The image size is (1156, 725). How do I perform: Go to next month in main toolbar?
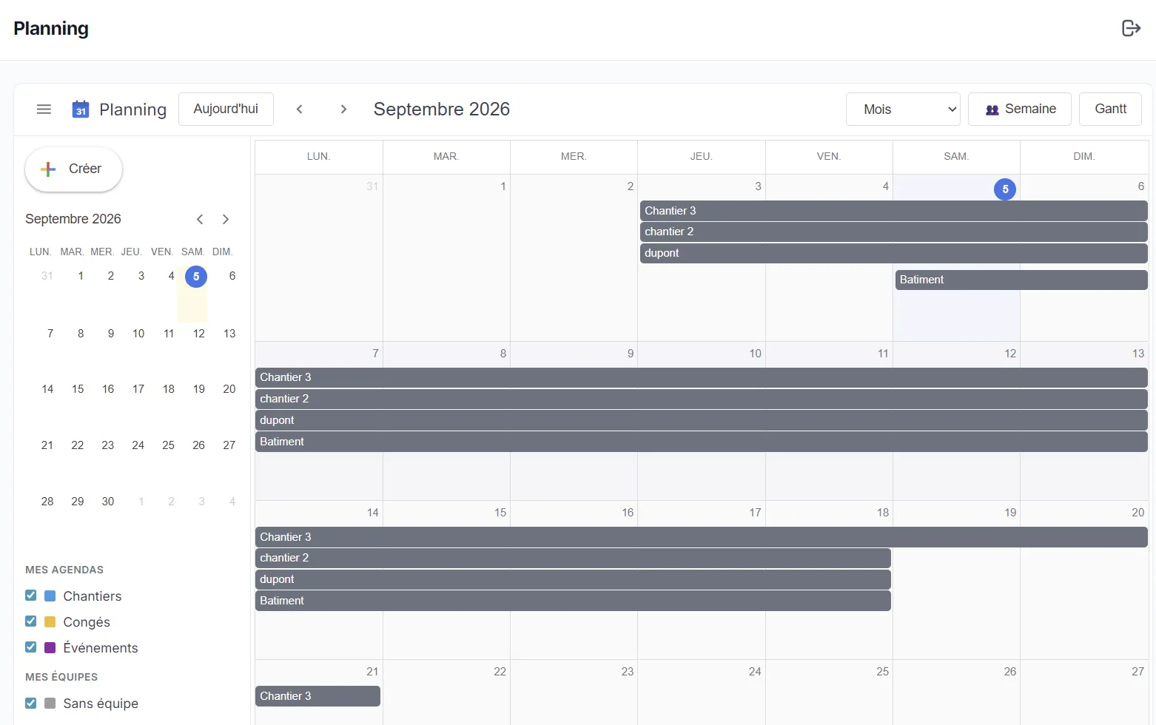coord(343,109)
